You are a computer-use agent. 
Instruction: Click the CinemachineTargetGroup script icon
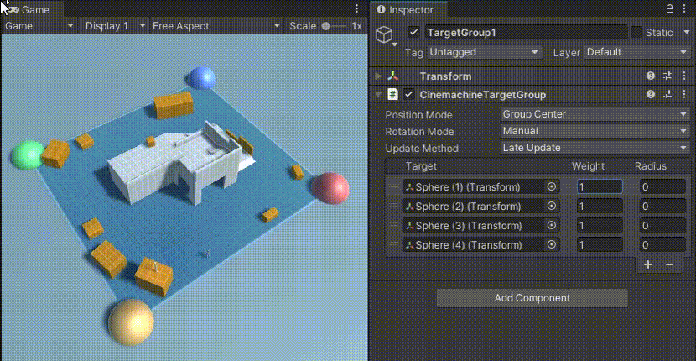[x=392, y=95]
